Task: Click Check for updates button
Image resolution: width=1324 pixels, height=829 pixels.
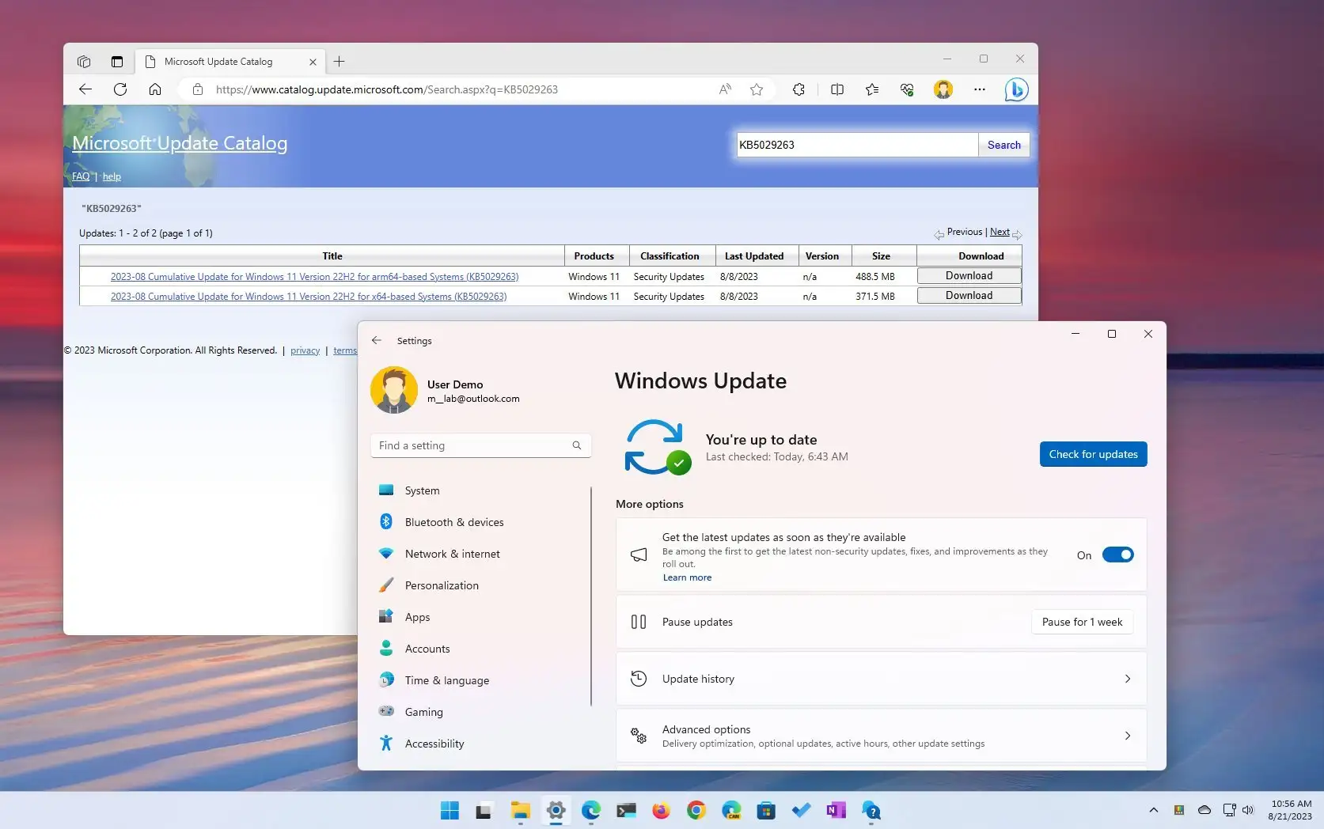Action: pyautogui.click(x=1093, y=454)
